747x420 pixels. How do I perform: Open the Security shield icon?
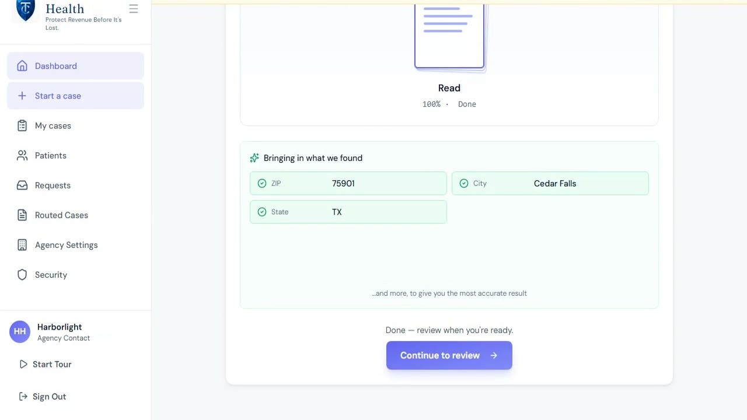coord(22,275)
